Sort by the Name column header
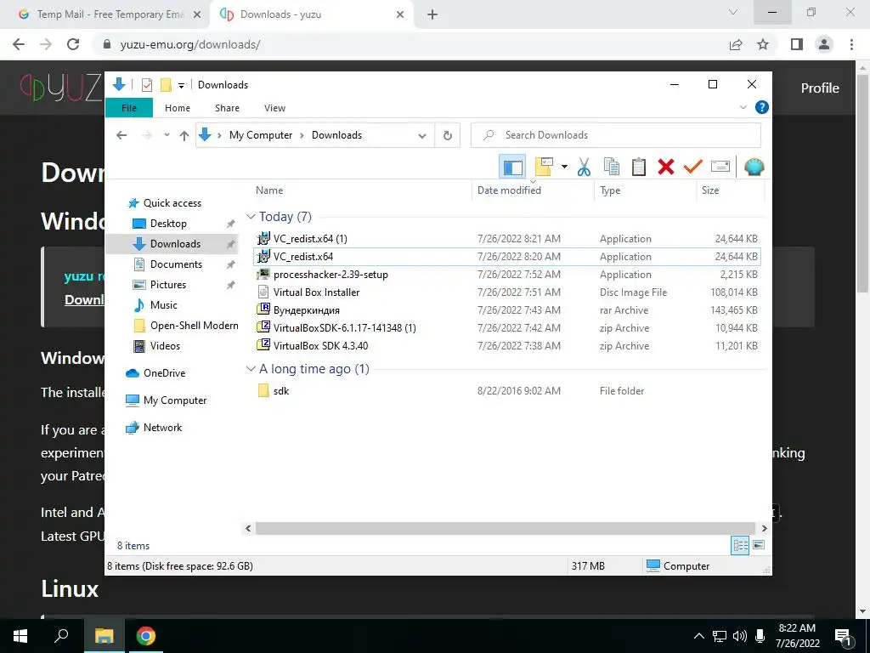The width and height of the screenshot is (870, 653). [x=363, y=190]
